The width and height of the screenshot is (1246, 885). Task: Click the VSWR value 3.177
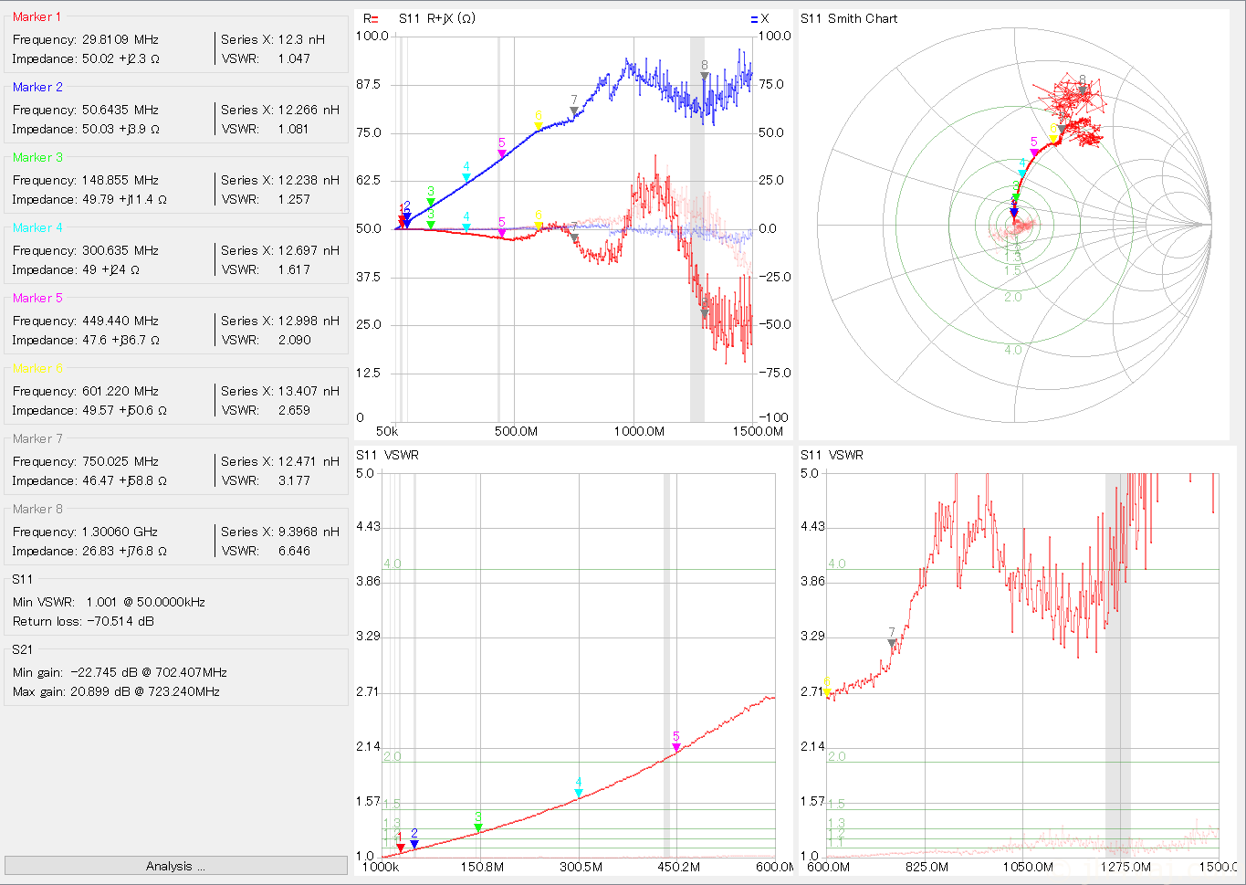coord(294,480)
